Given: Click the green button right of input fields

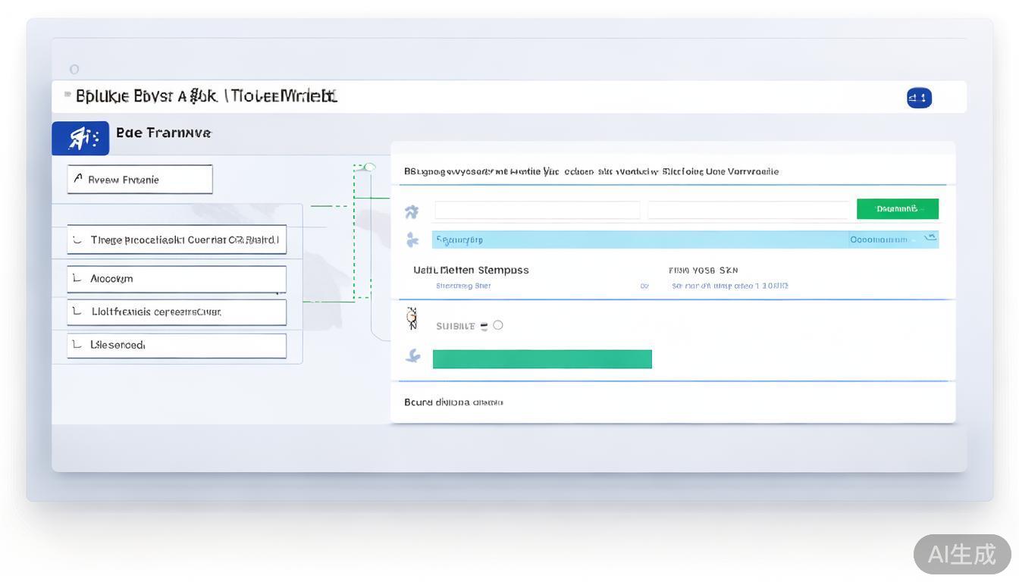Looking at the screenshot, I should pos(897,208).
